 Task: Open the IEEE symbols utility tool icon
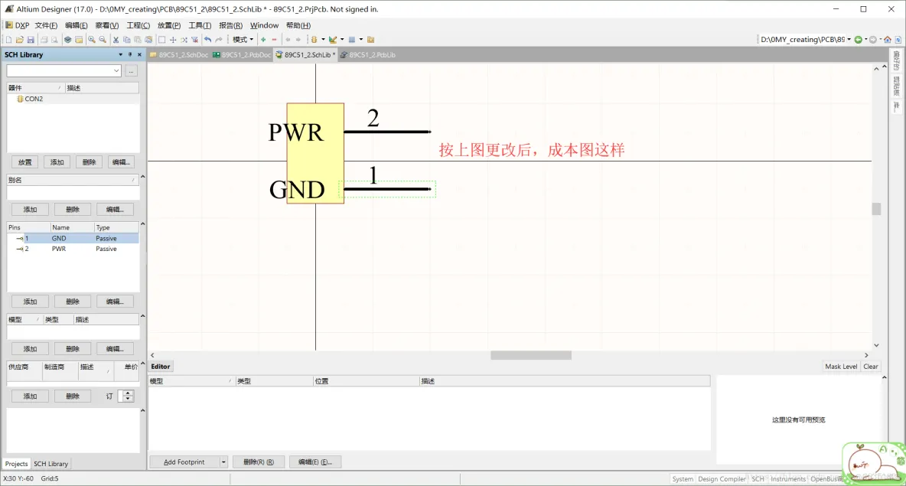click(314, 40)
